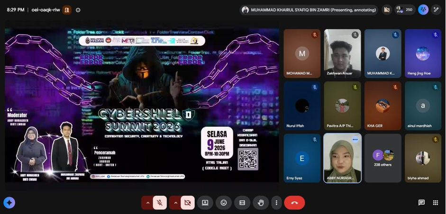This screenshot has height=214, width=446.
Task: Select Nurul Iffah participant tile
Action: coord(302,106)
